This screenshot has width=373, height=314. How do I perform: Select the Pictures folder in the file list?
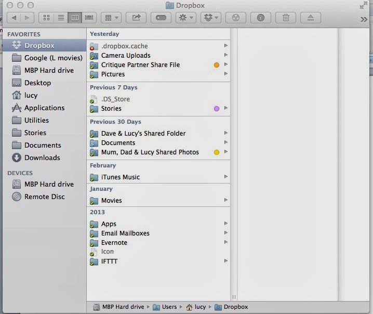(x=158, y=74)
